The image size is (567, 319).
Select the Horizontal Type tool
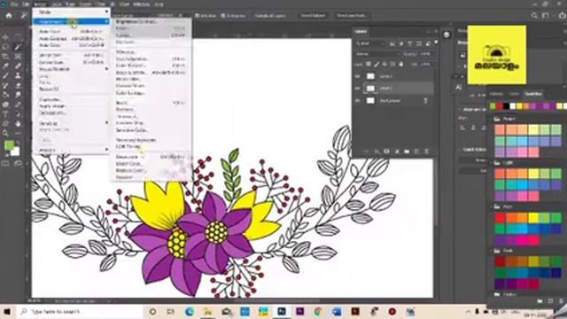click(x=5, y=114)
